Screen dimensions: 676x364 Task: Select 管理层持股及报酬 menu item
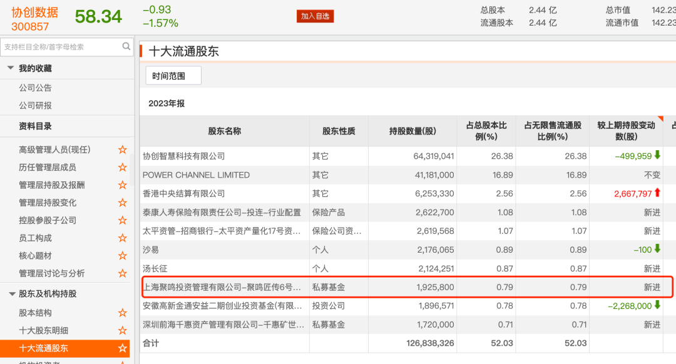pos(51,185)
